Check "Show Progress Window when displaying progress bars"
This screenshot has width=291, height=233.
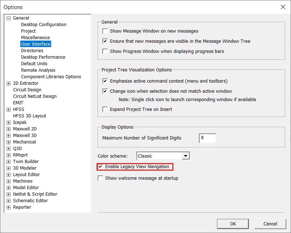[x=105, y=51]
